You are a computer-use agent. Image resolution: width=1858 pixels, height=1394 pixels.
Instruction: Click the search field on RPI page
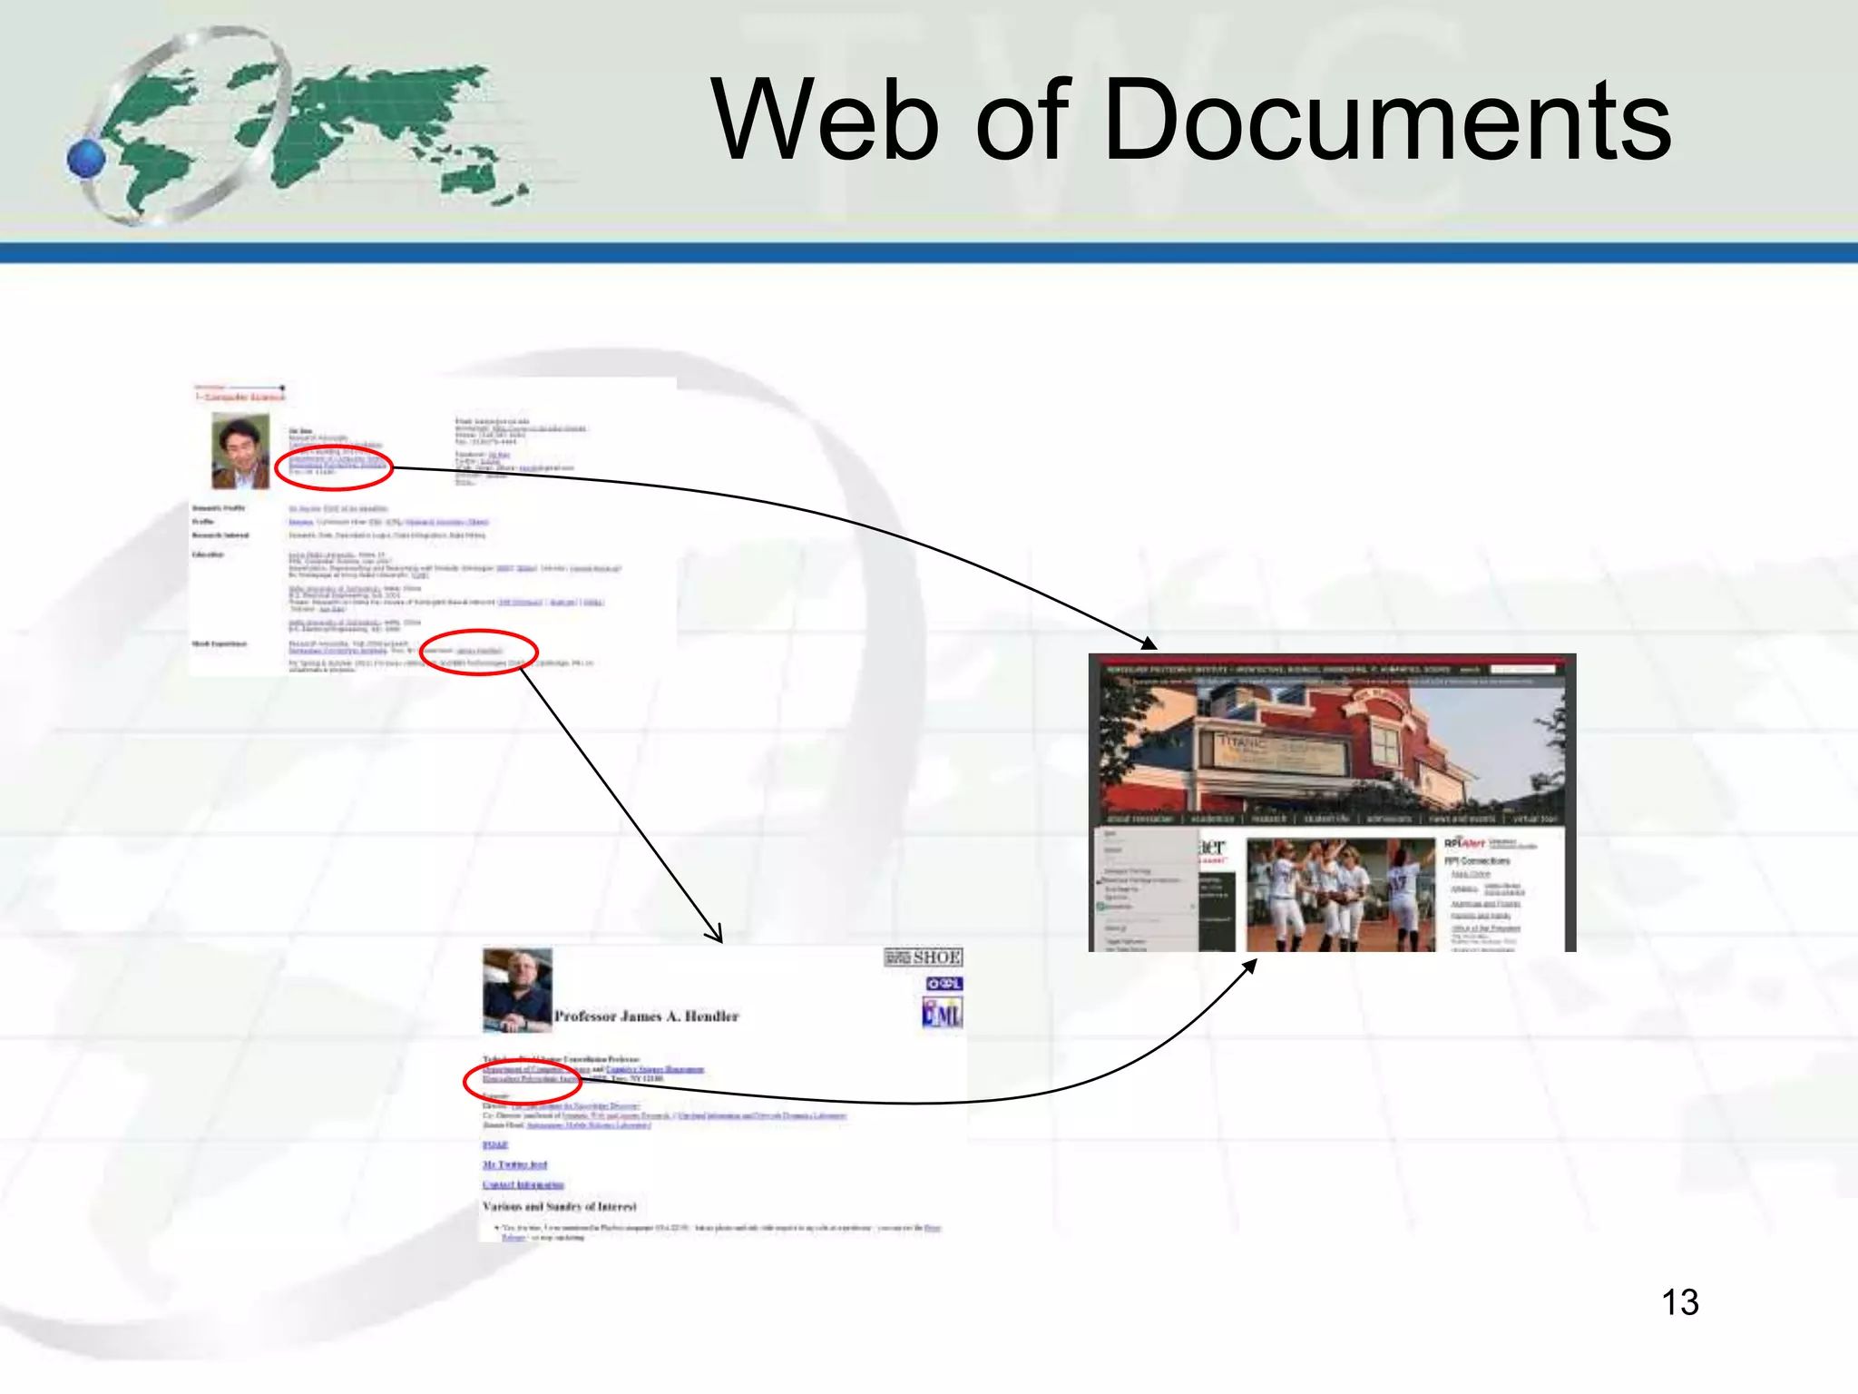point(1522,670)
